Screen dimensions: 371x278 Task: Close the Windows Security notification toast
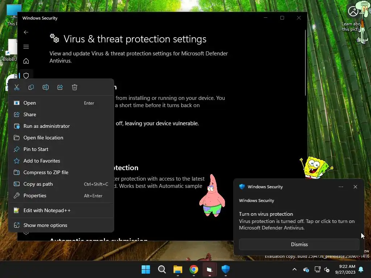point(355,187)
